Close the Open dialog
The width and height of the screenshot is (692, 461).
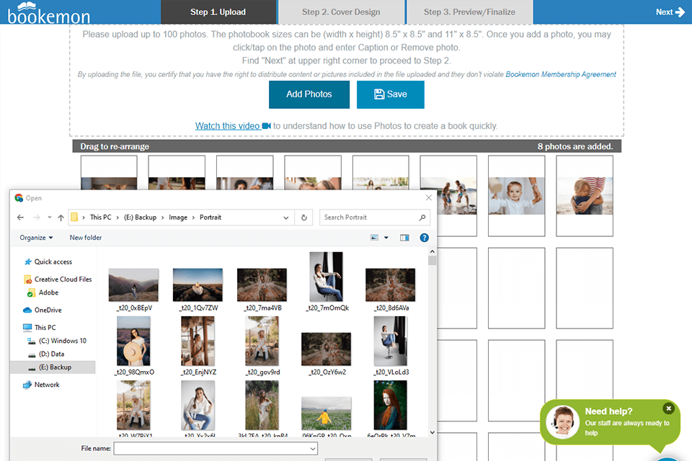coord(428,197)
